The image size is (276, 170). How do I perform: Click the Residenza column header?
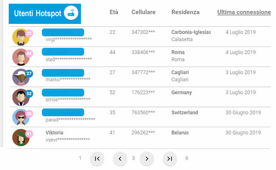185,12
